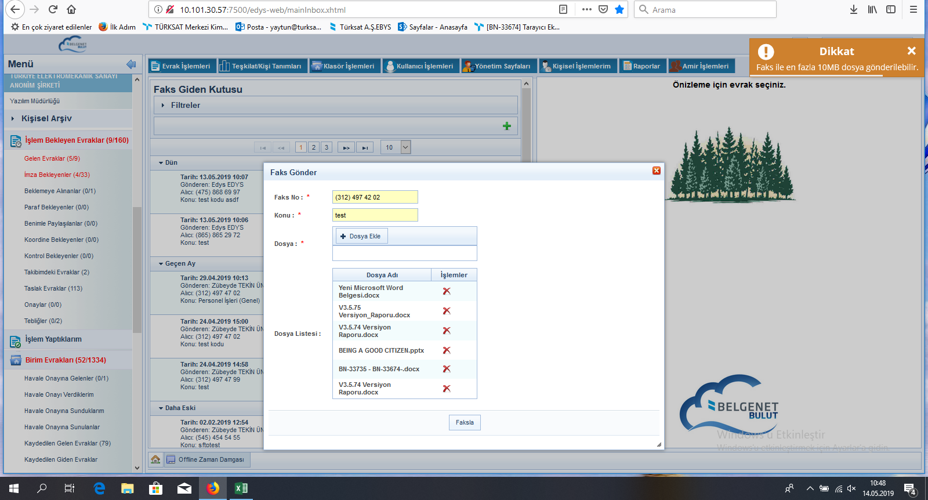Viewport: 928px width, 500px height.
Task: Open the Raporlar menu
Action: click(x=641, y=66)
